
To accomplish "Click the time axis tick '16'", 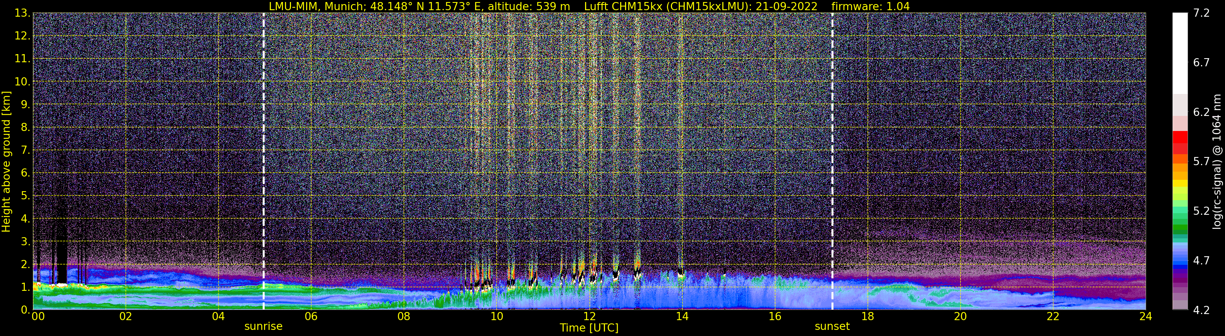I will tap(775, 317).
